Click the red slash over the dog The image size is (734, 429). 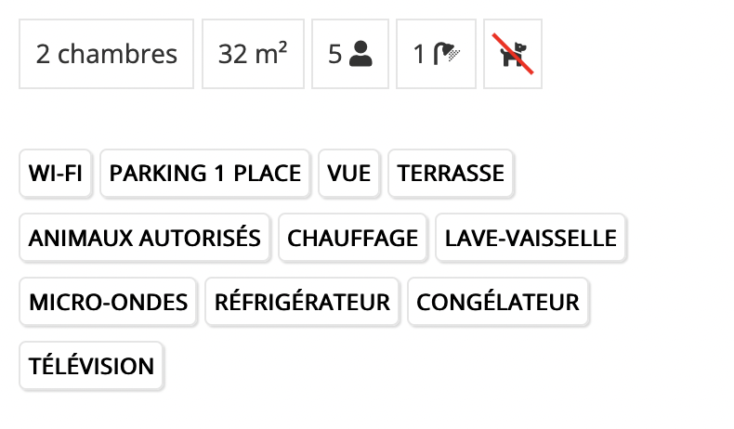tap(513, 54)
